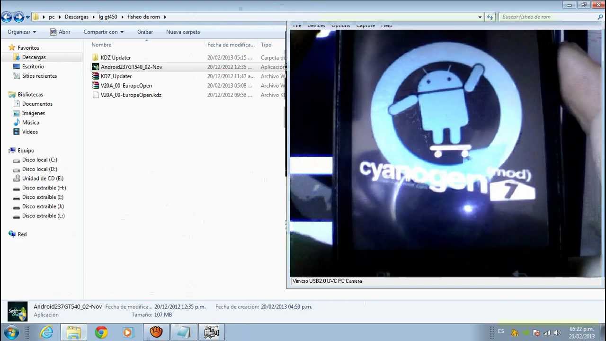The image size is (606, 341).
Task: Click Red in the navigation pane
Action: (x=22, y=234)
